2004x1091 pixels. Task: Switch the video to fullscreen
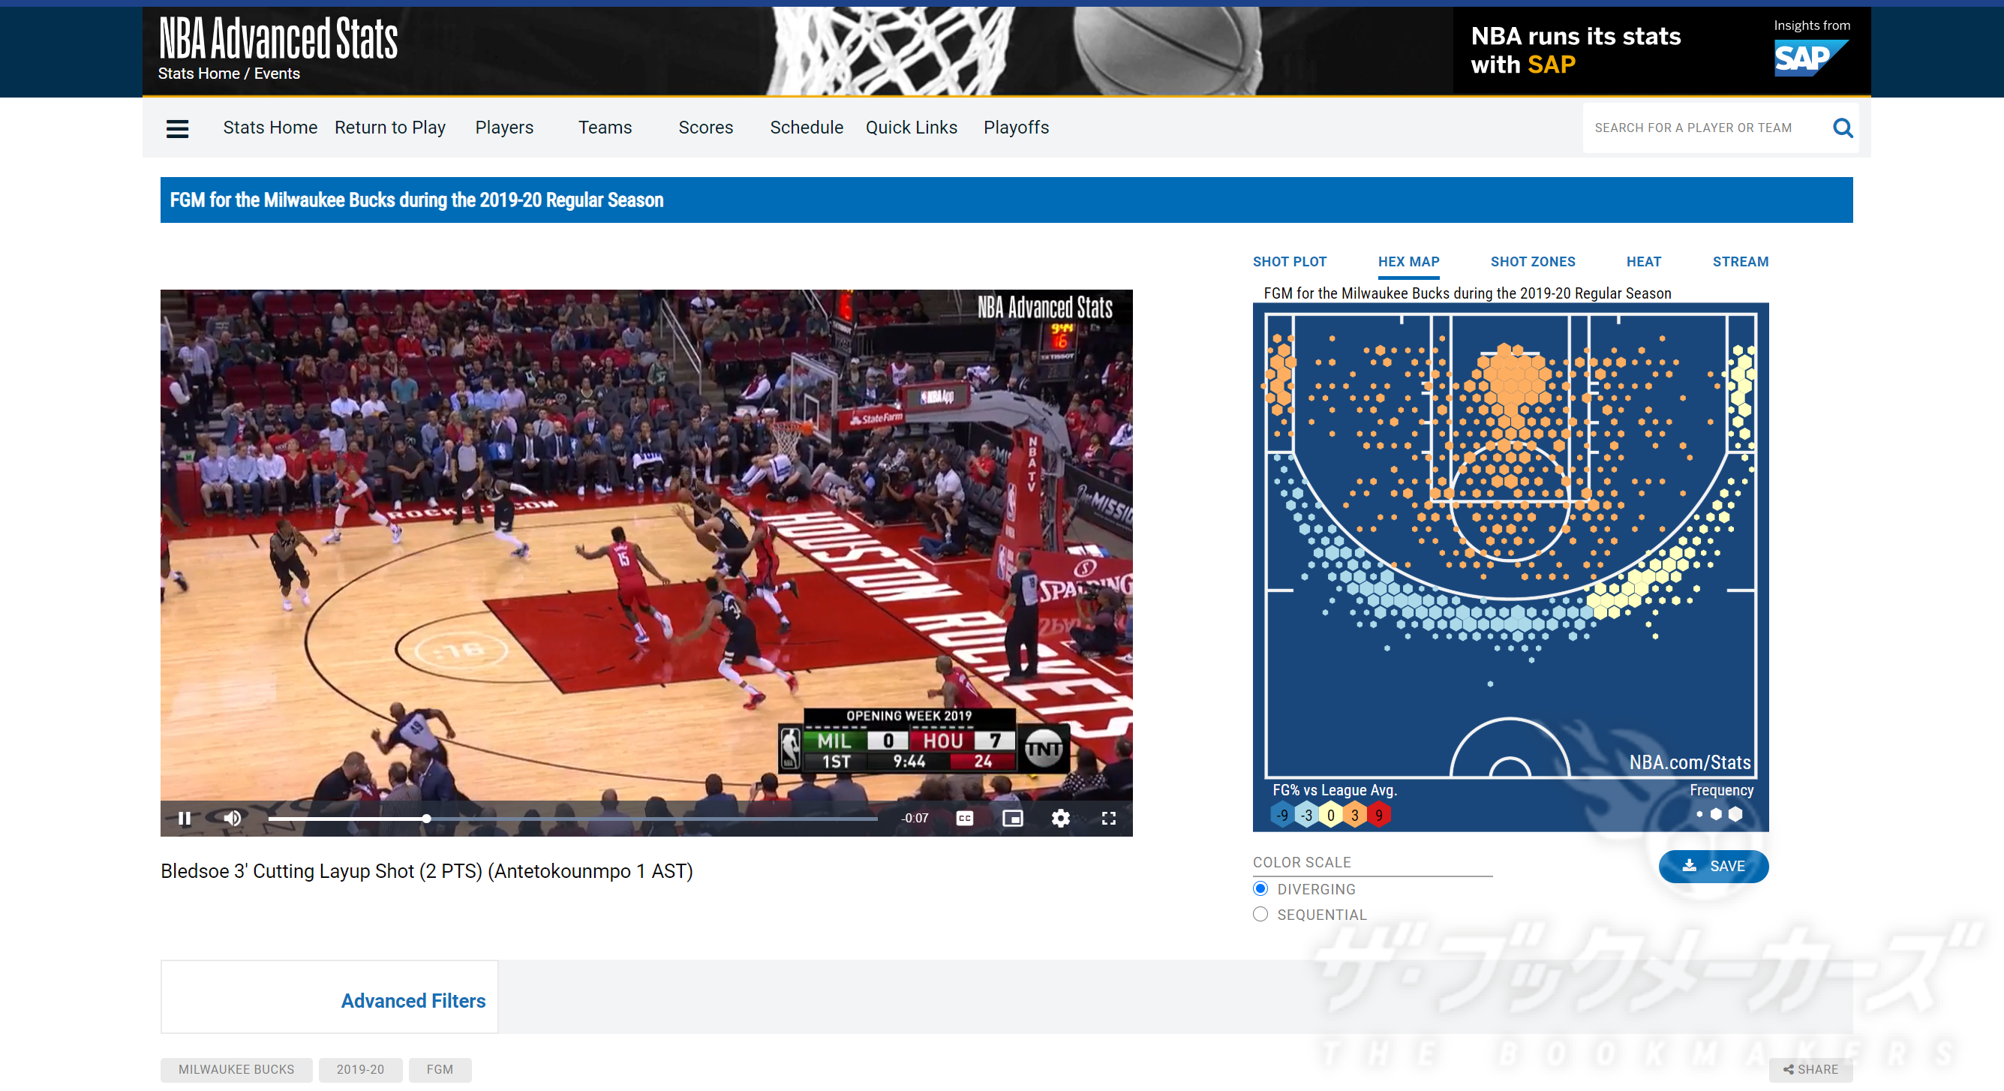point(1110,818)
